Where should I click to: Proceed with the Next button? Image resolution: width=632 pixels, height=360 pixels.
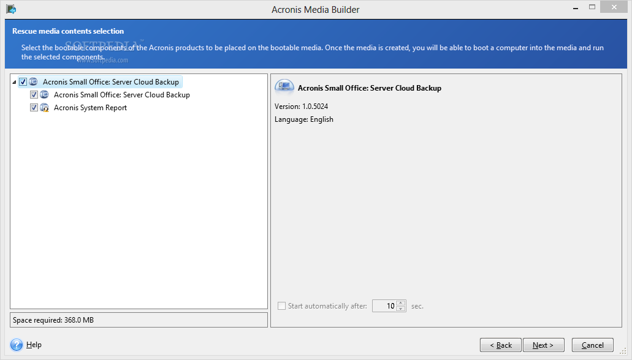(x=543, y=345)
